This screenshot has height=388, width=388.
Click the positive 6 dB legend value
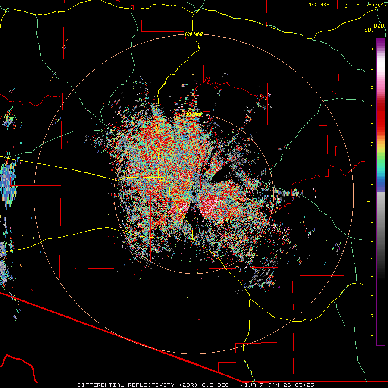coord(372,68)
